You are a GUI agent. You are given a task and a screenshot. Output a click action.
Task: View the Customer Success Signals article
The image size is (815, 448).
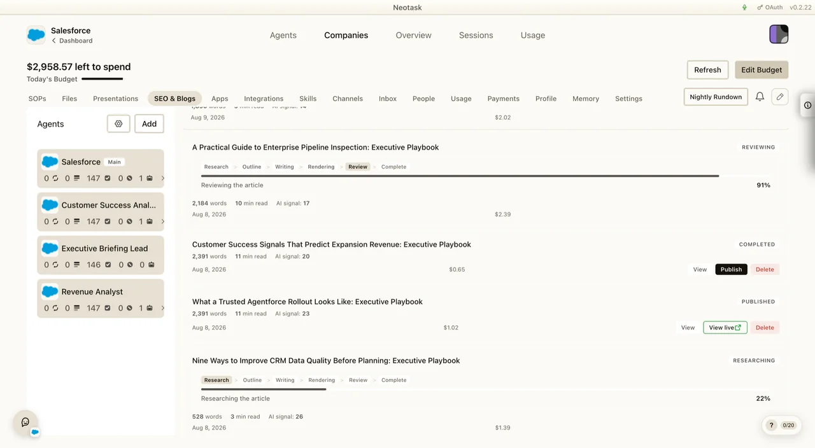click(700, 269)
